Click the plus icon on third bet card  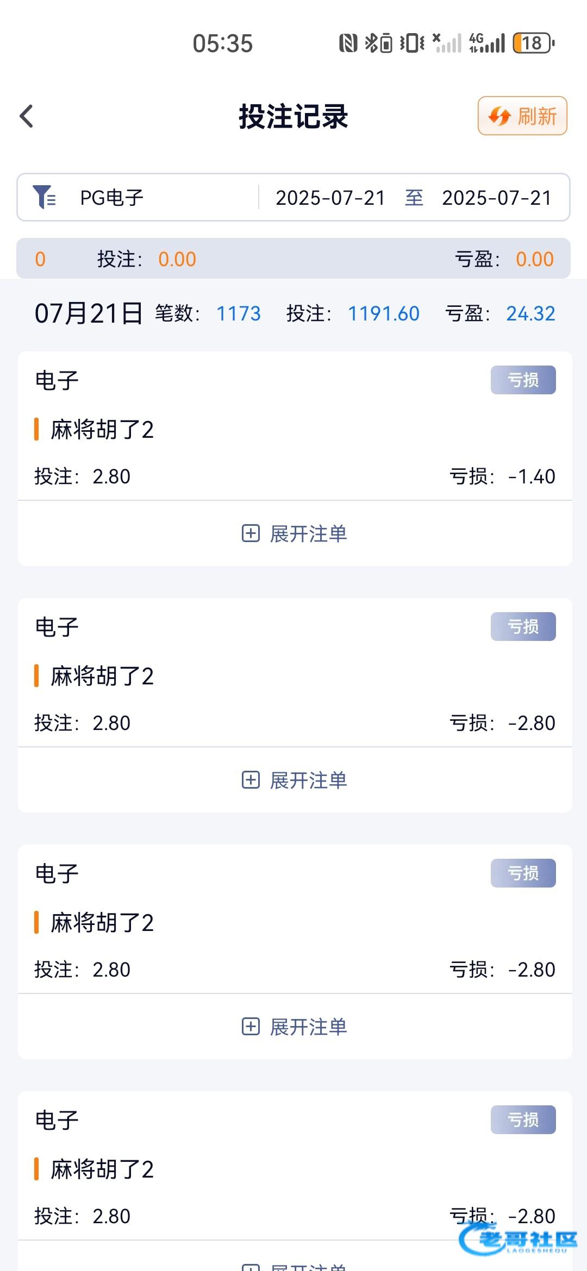(251, 1027)
